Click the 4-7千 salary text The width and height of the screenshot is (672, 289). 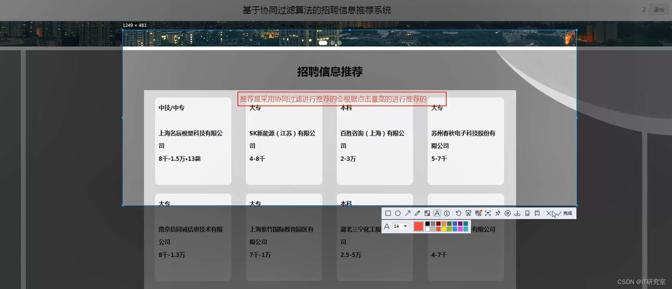pyautogui.click(x=439, y=255)
